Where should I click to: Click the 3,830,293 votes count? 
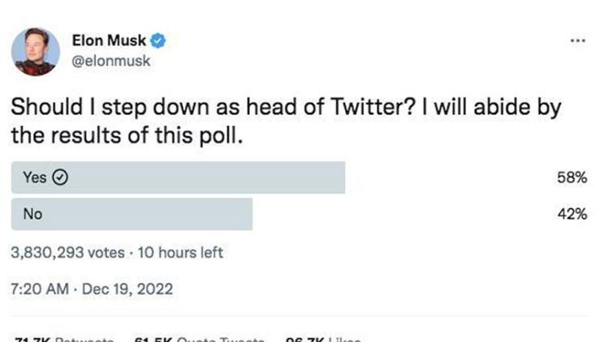pyautogui.click(x=68, y=253)
